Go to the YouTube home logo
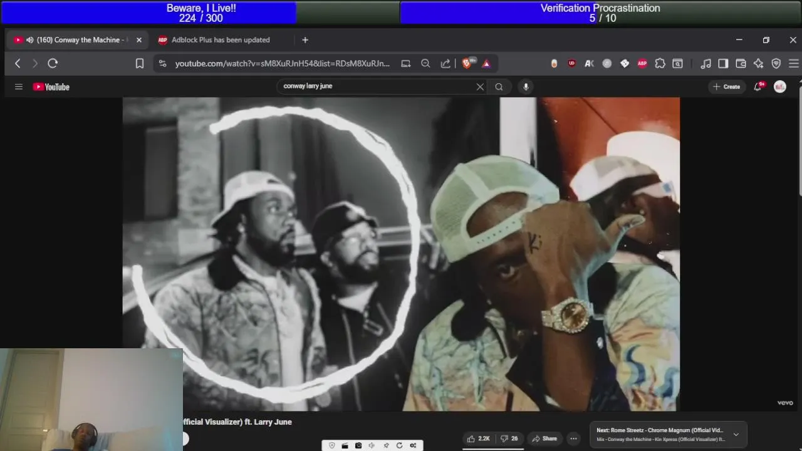 (51, 87)
